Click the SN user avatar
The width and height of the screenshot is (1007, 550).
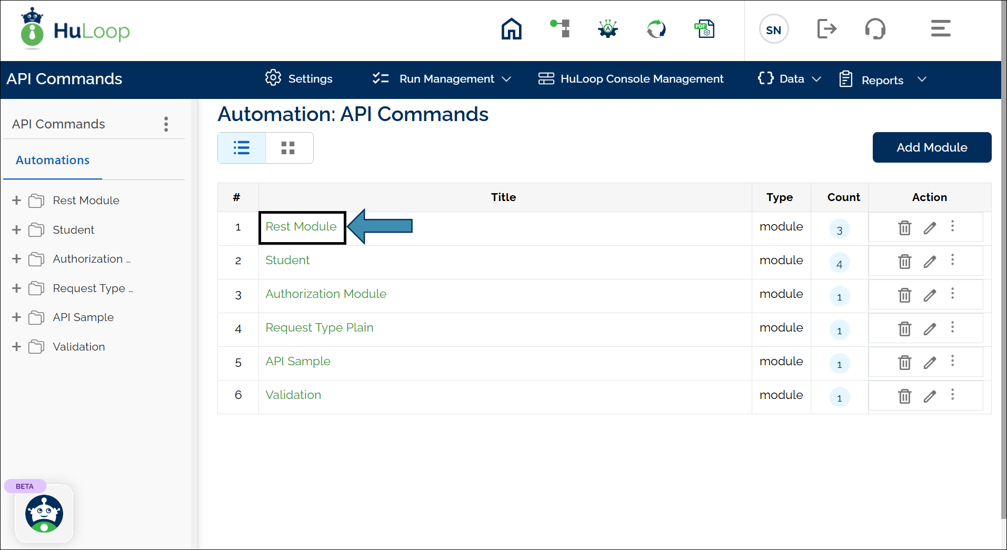coord(773,30)
